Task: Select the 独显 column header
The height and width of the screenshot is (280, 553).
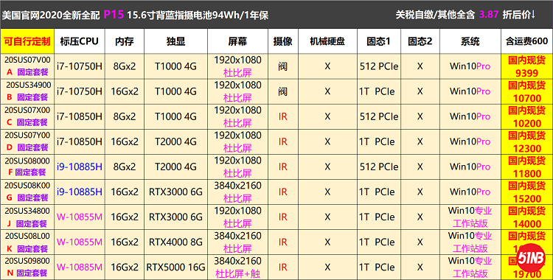Action: [175, 41]
